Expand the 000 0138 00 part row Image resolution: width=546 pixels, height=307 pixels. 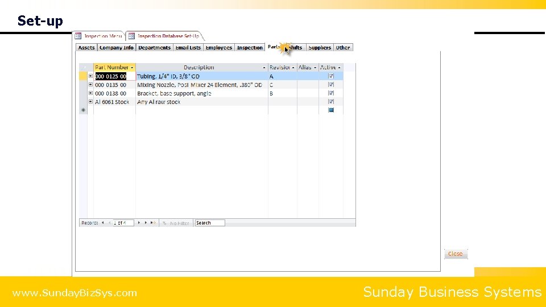[90, 93]
